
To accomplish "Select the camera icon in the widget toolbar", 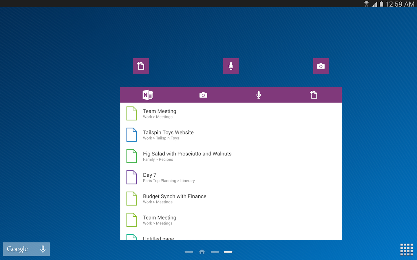I will pos(203,95).
